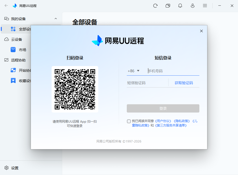238x175 pixels.
Task: Open the hamburger main menu
Action: 205,6
